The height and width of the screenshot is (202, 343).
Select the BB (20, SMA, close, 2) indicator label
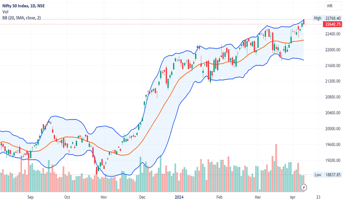tap(22, 18)
